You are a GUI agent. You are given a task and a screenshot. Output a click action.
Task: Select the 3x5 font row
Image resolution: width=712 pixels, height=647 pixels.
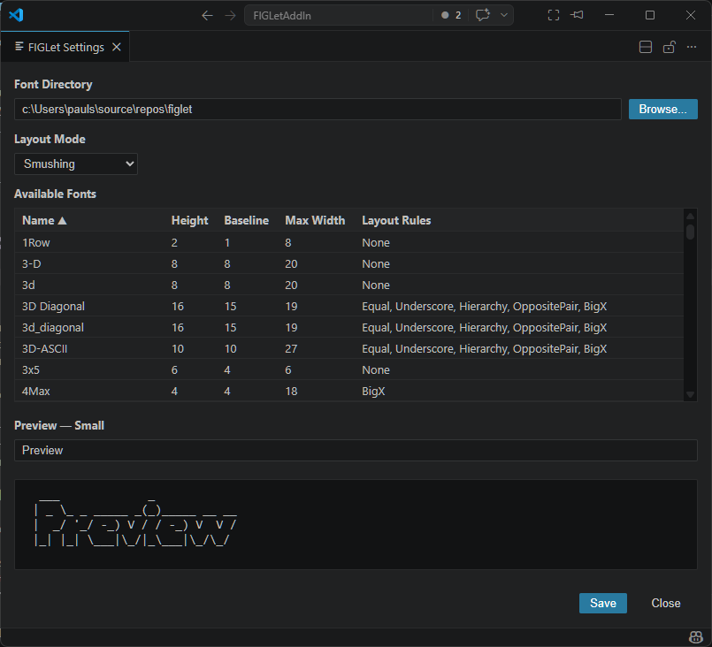(x=348, y=370)
